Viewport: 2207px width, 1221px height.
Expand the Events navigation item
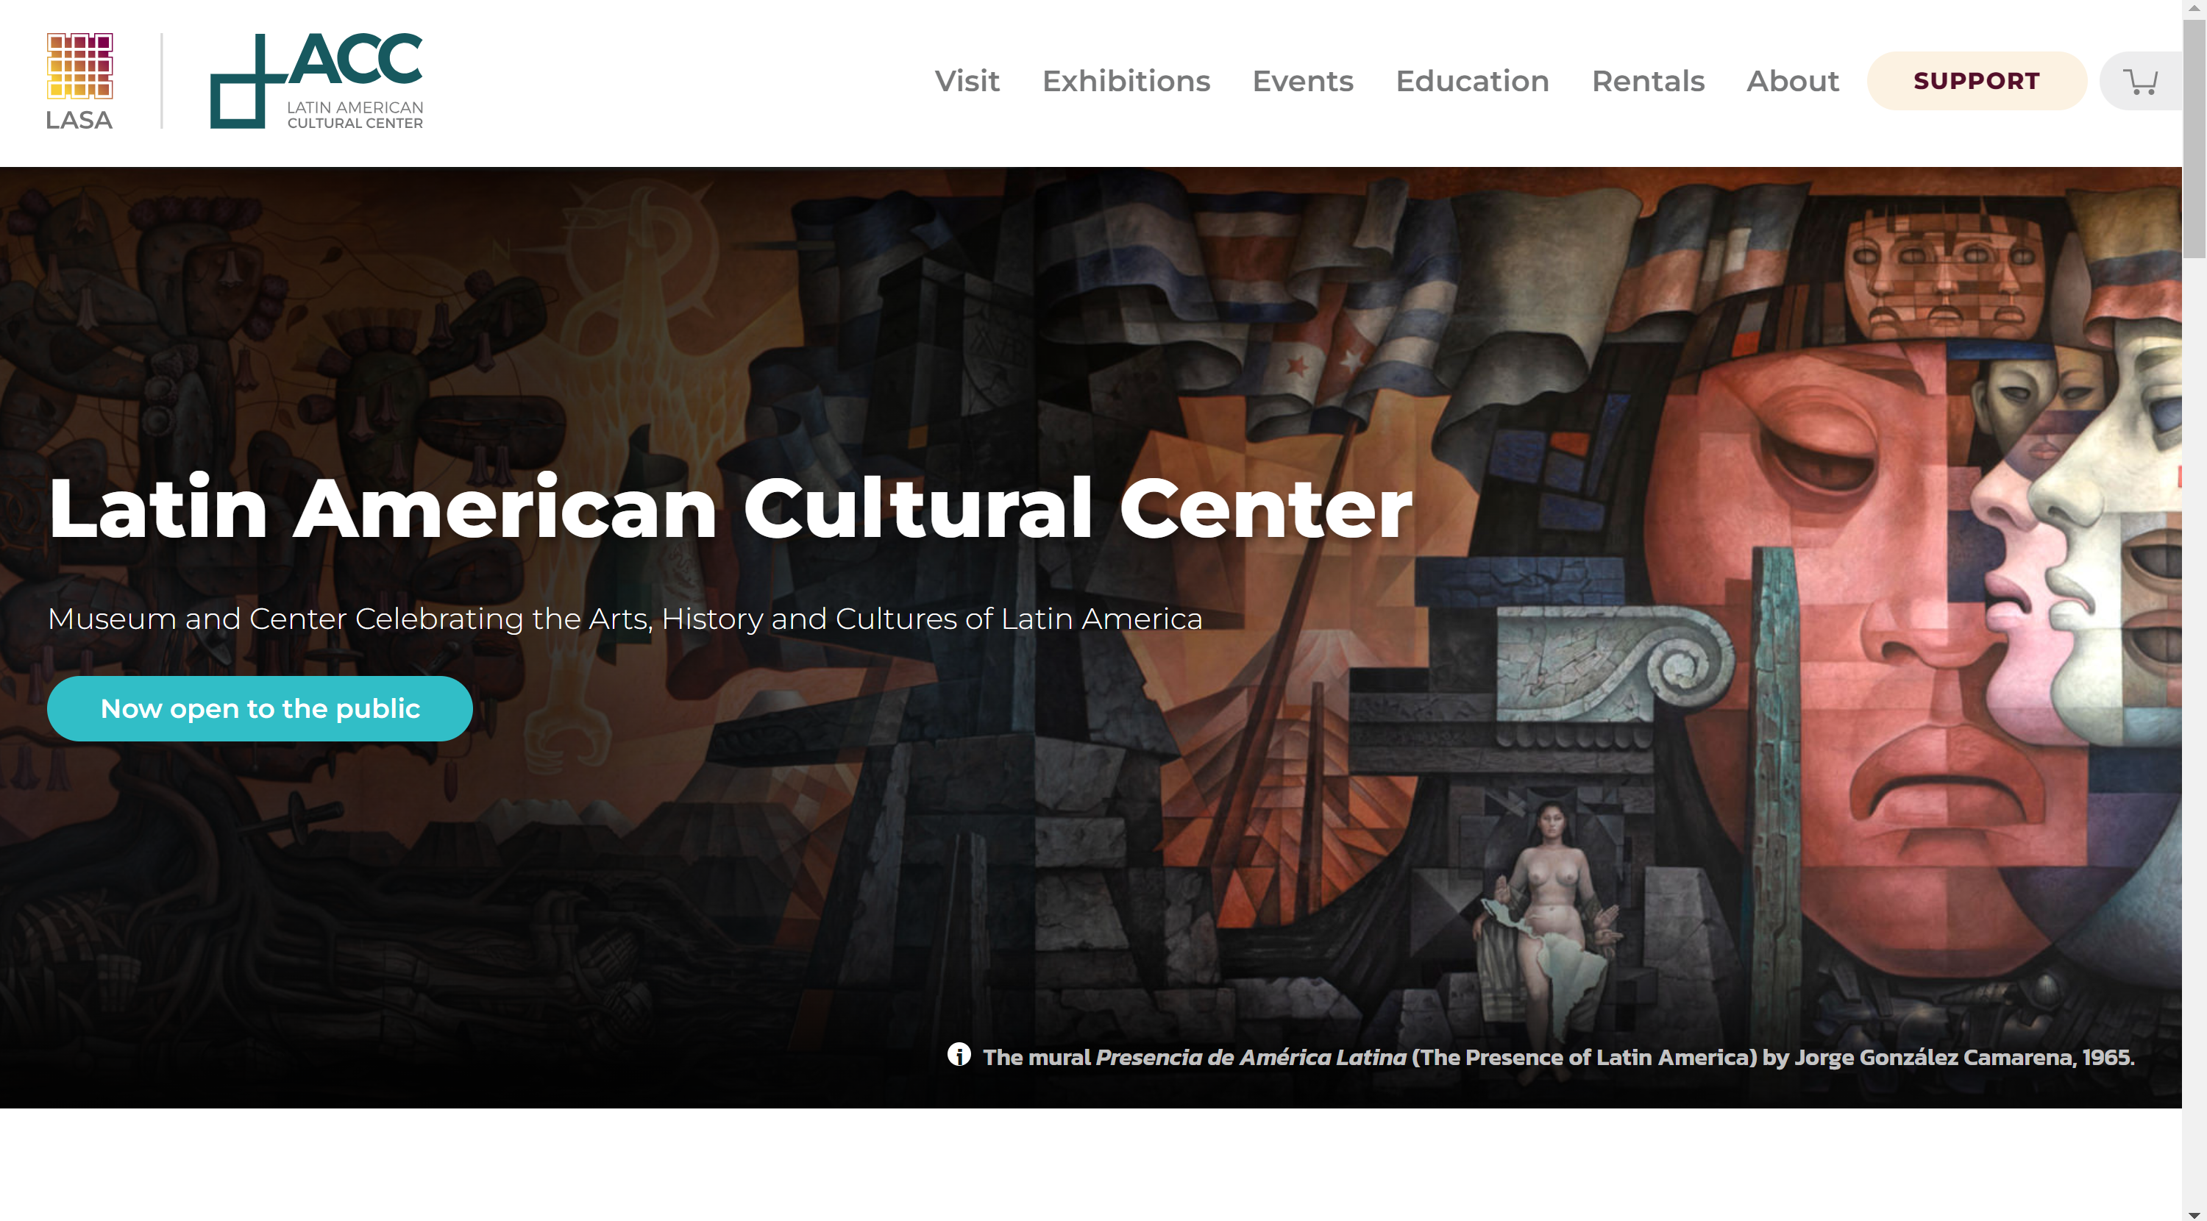(x=1302, y=82)
